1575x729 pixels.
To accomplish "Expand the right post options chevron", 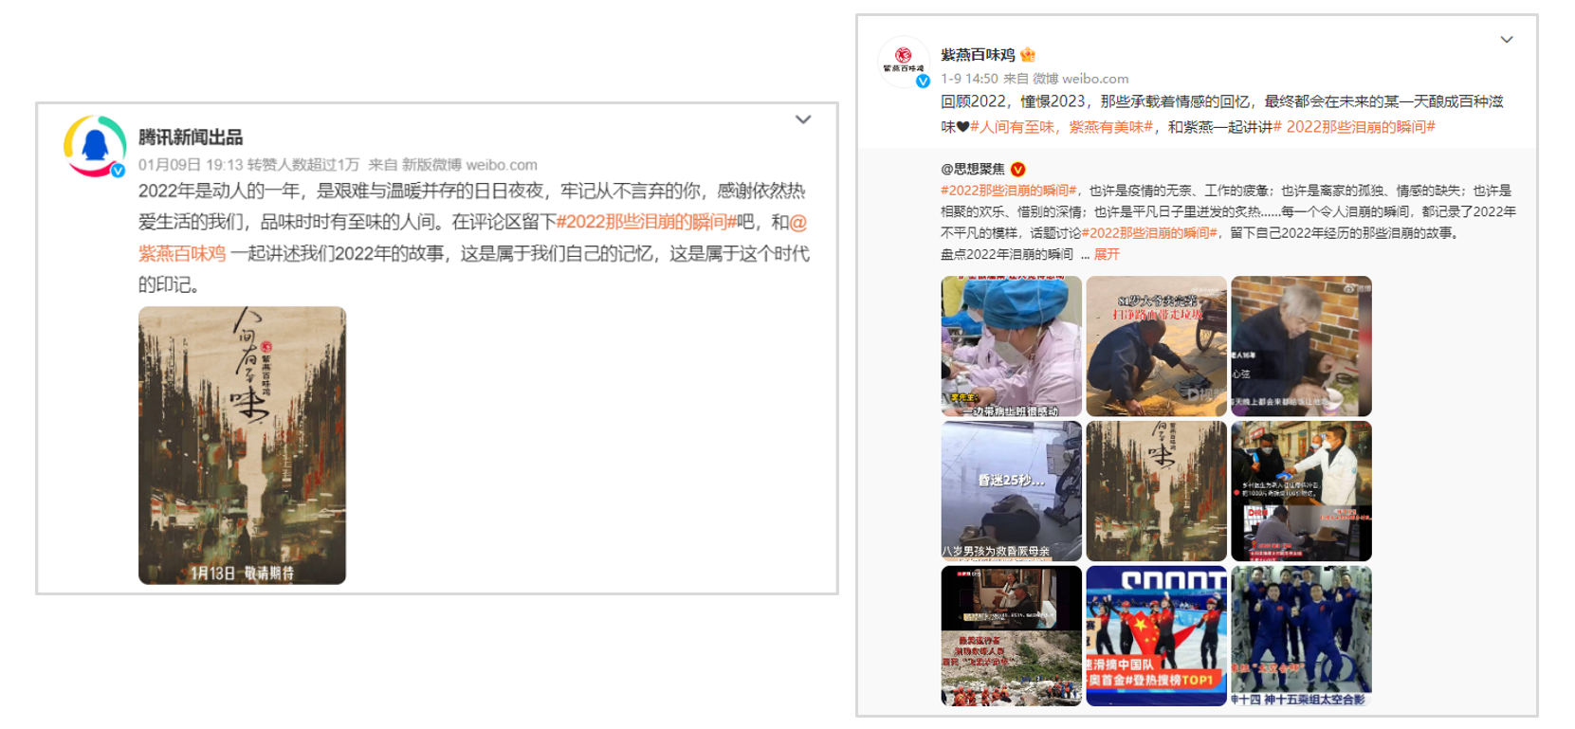I will 1507,40.
